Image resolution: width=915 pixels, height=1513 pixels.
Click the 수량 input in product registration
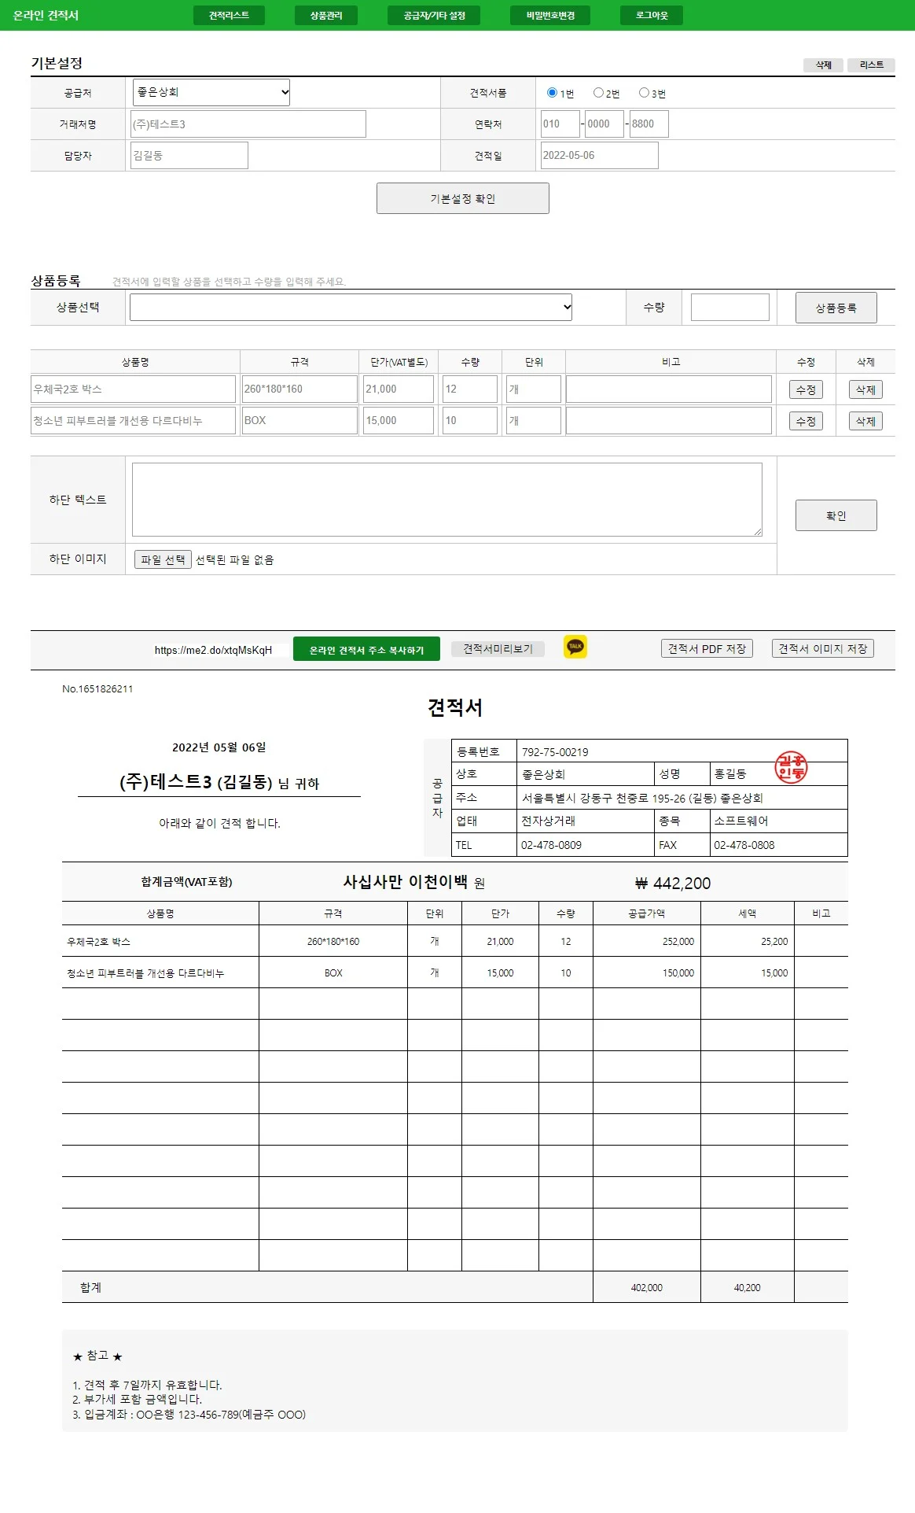(x=730, y=307)
